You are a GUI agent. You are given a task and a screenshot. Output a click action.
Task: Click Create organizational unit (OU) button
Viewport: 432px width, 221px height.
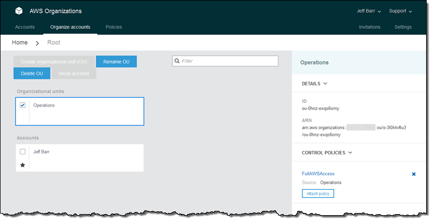54,62
